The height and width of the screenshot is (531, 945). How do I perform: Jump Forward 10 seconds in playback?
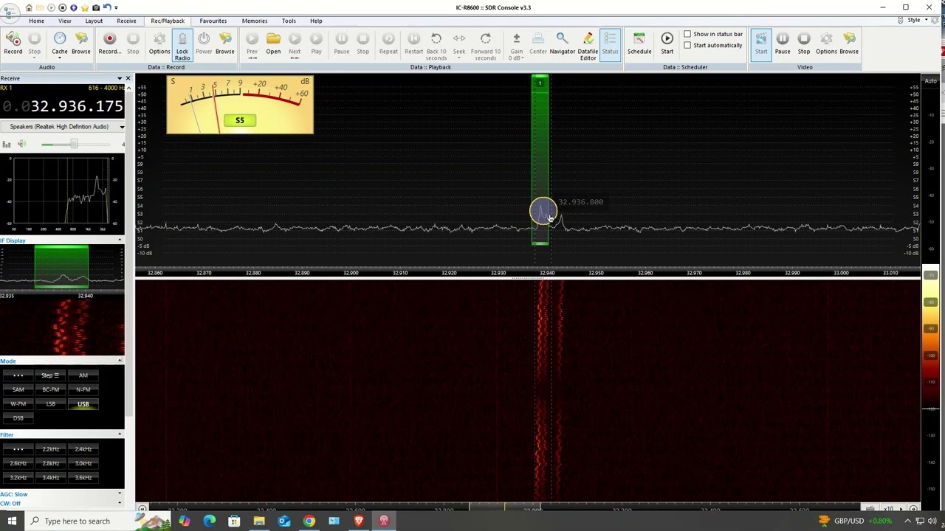[x=486, y=46]
